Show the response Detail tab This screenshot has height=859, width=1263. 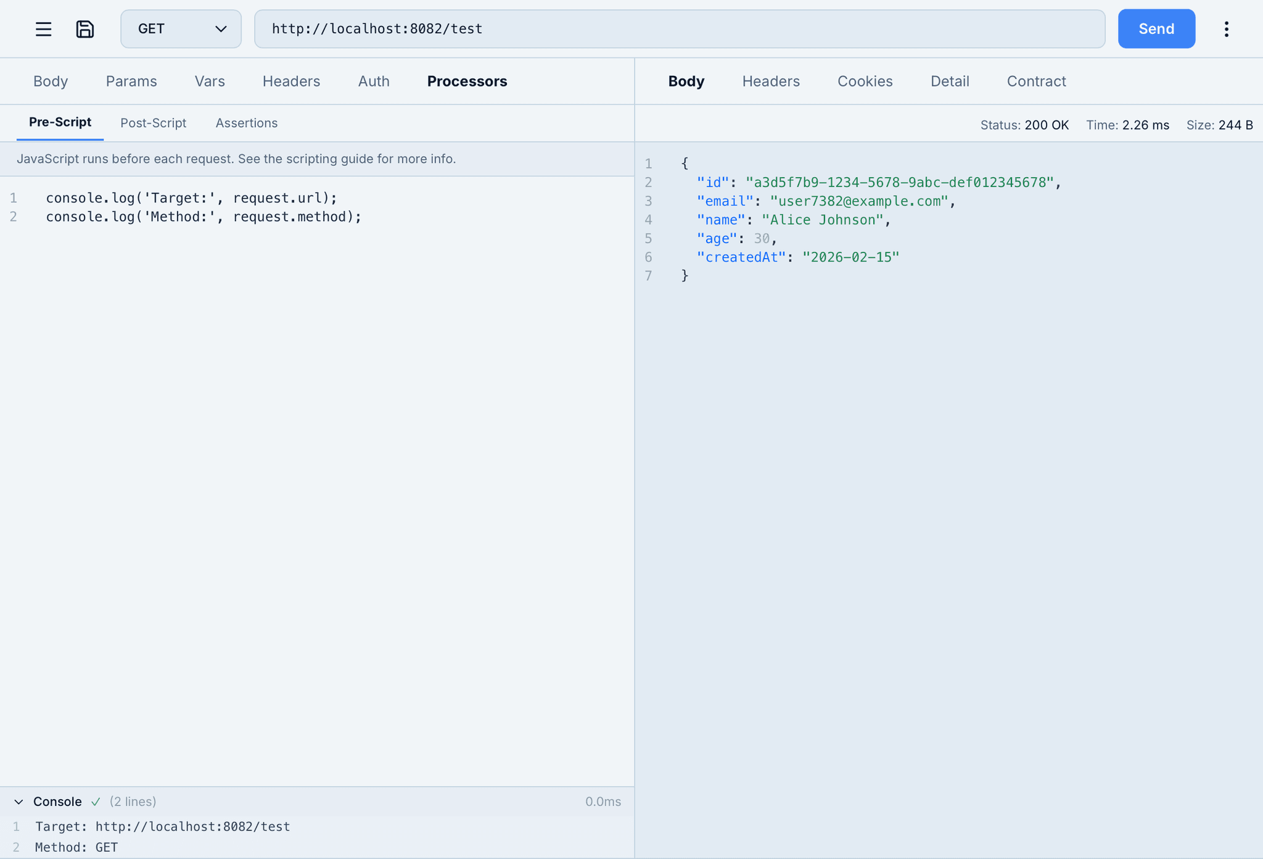pyautogui.click(x=950, y=81)
